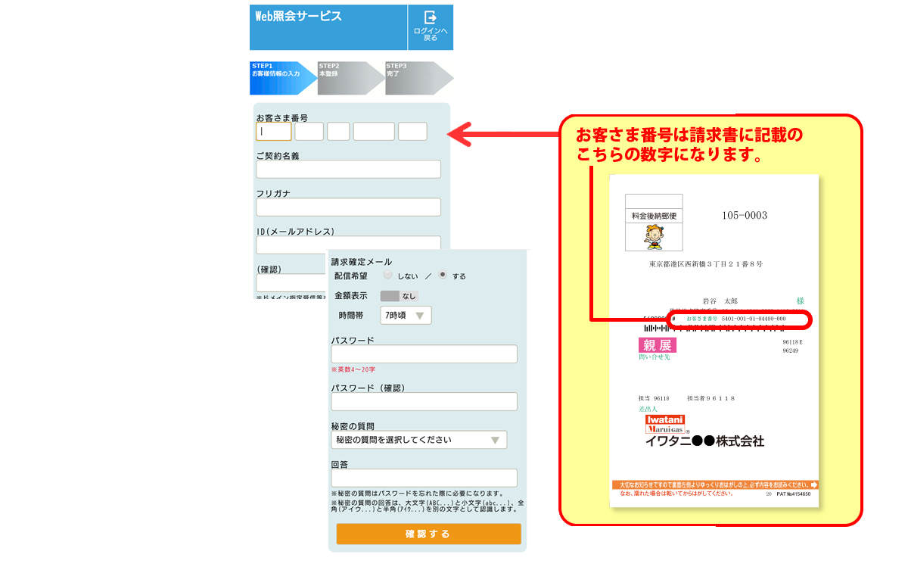Select the する delivery radio button
The image size is (908, 570).
tap(443, 276)
